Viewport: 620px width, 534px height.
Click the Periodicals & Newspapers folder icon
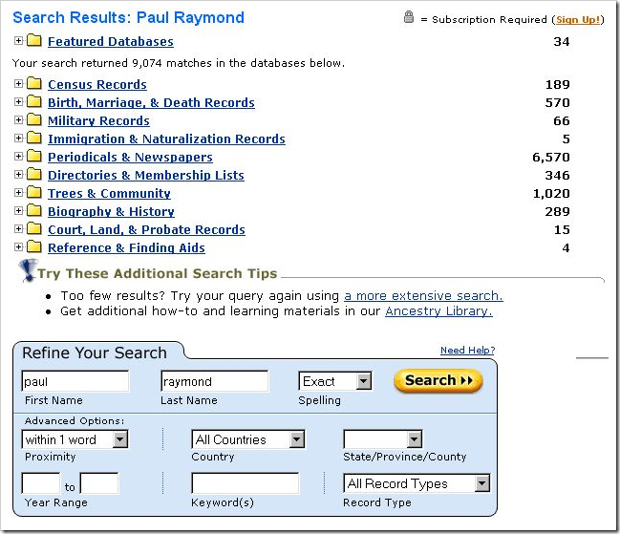click(34, 158)
